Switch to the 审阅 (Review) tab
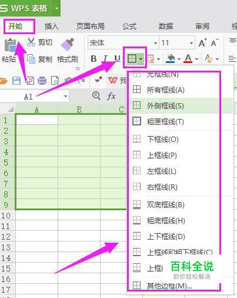The width and height of the screenshot is (237, 298). (202, 26)
